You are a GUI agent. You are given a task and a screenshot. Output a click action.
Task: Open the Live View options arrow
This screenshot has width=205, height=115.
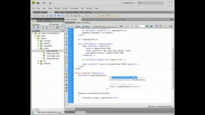[x=104, y=26]
